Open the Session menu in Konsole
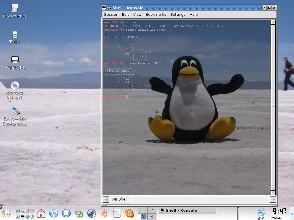Viewport: 294px width, 220px height. pos(111,14)
